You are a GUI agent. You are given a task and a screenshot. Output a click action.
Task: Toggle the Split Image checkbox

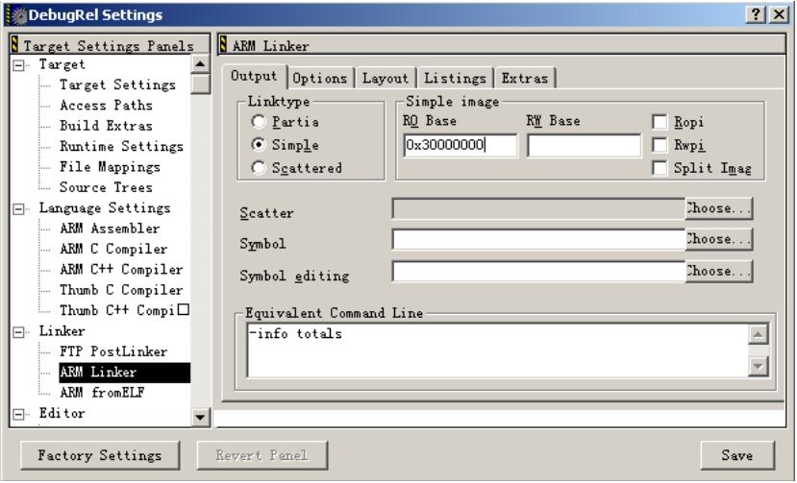(660, 168)
